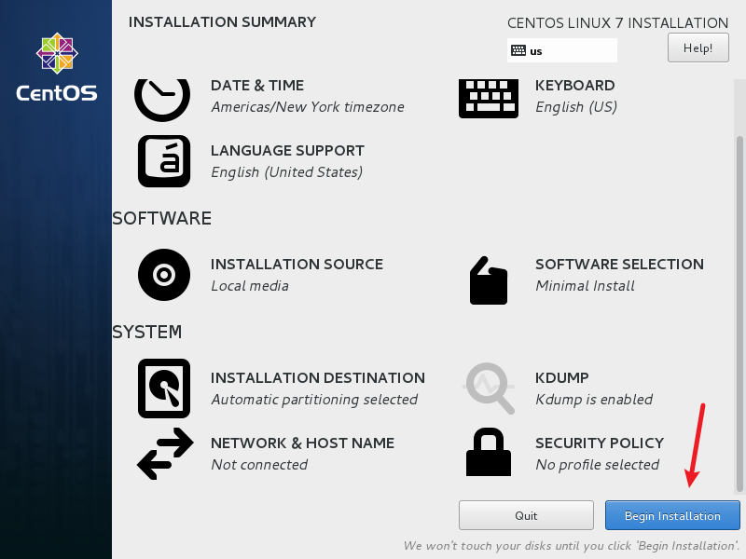Image resolution: width=746 pixels, height=559 pixels.
Task: Open the Help! button
Action: [698, 48]
